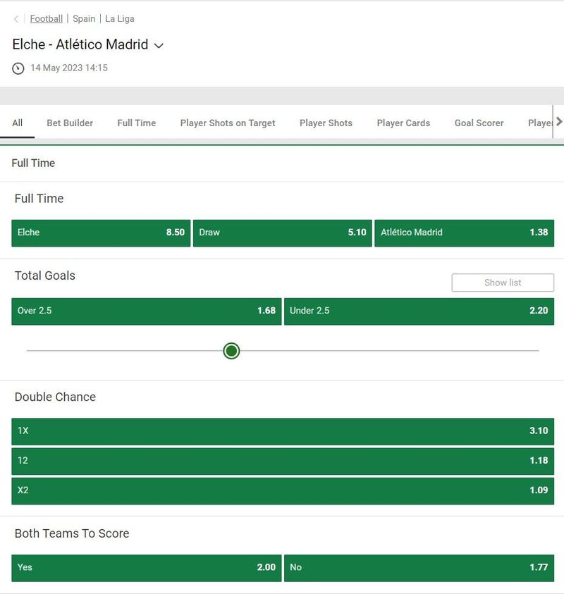The width and height of the screenshot is (564, 594).
Task: Expand the Elche - Atlético Madrid match dropdown
Action: tap(159, 46)
